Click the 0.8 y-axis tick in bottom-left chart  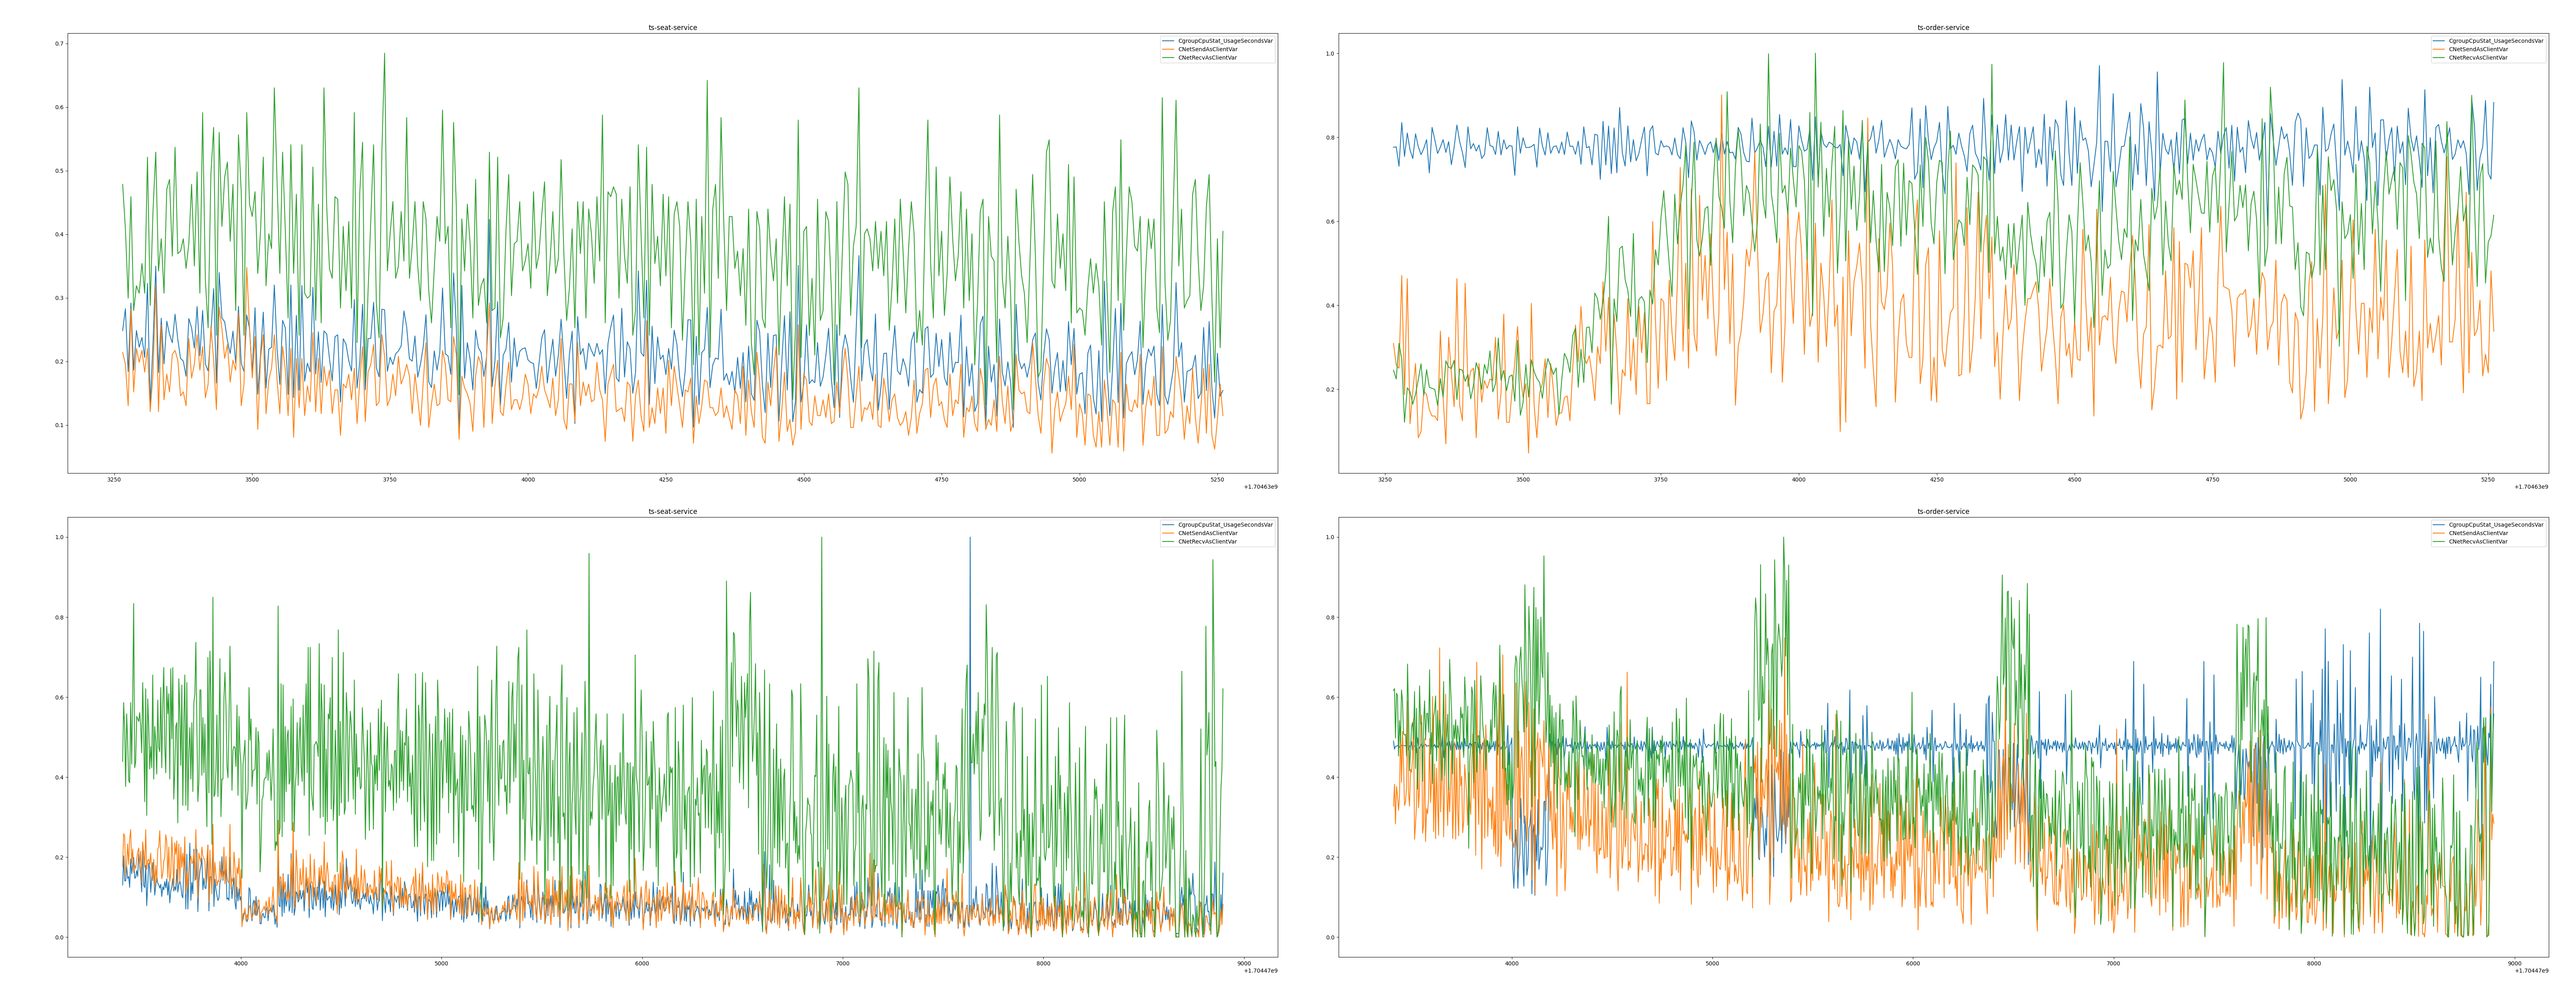(x=60, y=617)
